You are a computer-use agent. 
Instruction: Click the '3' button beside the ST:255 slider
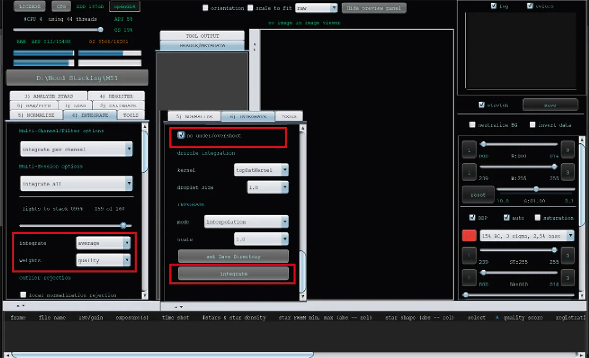567,255
